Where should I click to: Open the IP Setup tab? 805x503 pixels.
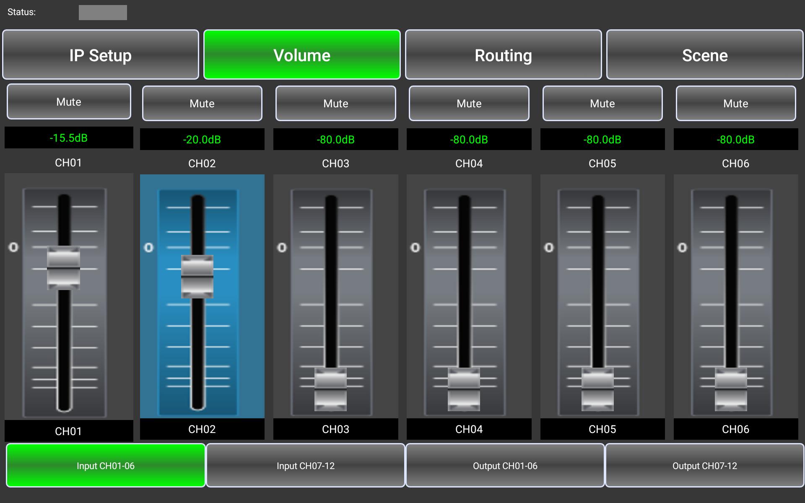101,54
